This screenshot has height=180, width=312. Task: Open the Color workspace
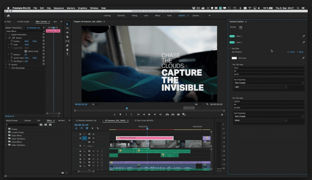146,16
